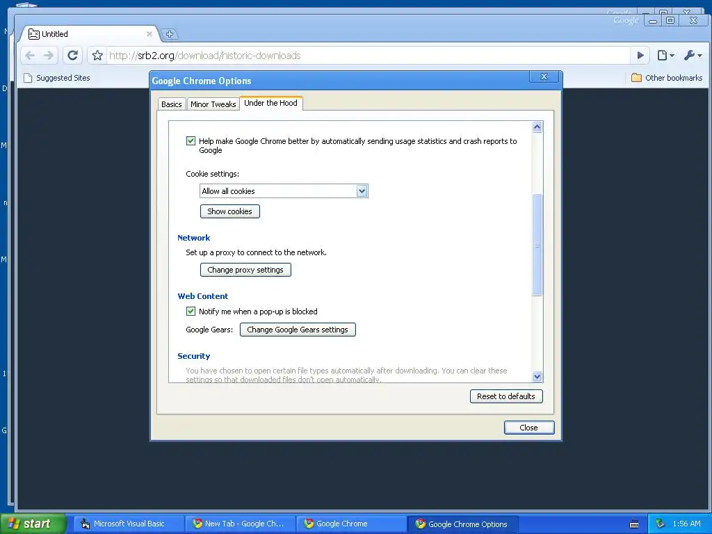Open the Other bookmarks folder
This screenshot has height=534, width=712.
[667, 78]
